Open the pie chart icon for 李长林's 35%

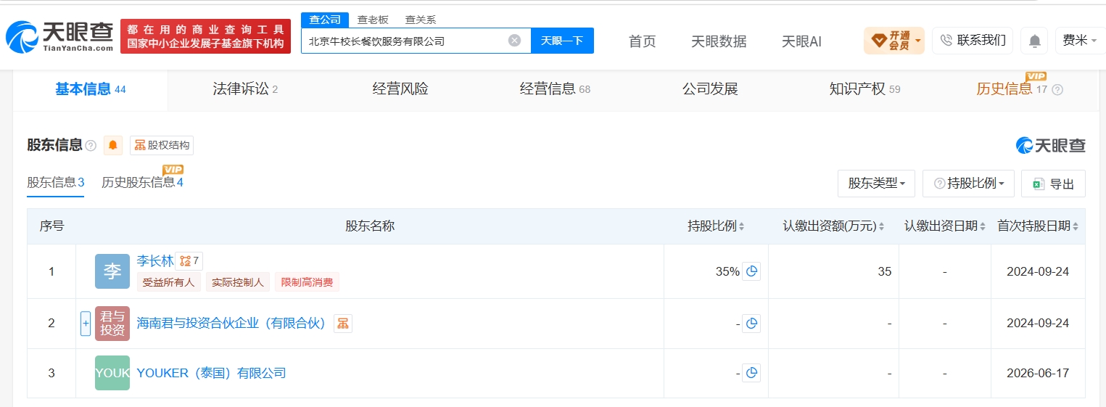pyautogui.click(x=751, y=271)
